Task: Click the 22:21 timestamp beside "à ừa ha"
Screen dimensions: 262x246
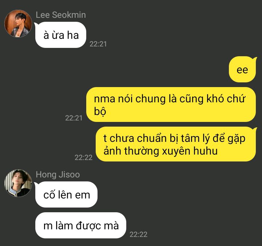Action: click(98, 44)
